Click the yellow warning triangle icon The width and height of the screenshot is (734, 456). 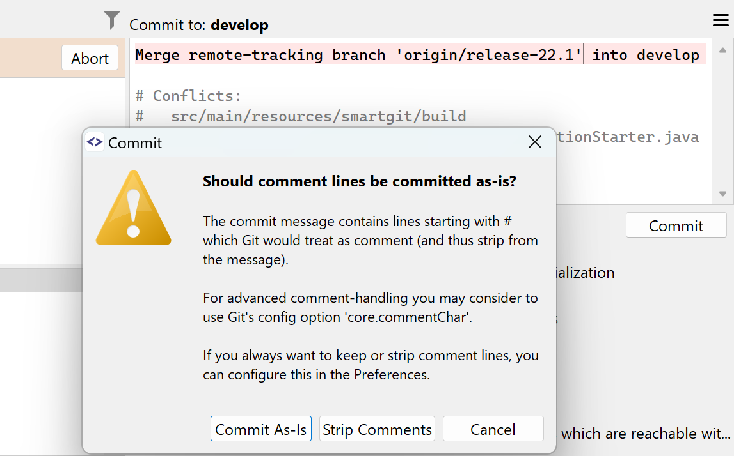(x=133, y=208)
